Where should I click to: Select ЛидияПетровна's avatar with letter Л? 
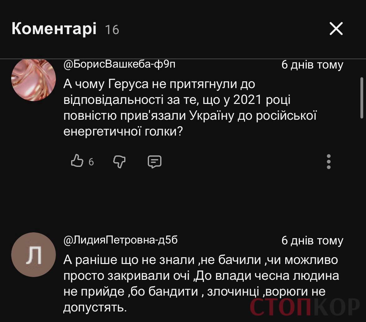tap(34, 254)
